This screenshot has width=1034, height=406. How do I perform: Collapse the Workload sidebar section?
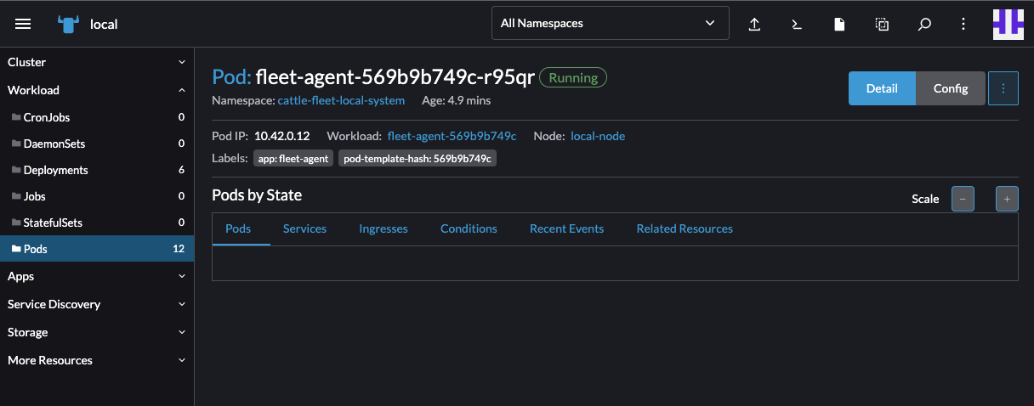click(x=97, y=90)
